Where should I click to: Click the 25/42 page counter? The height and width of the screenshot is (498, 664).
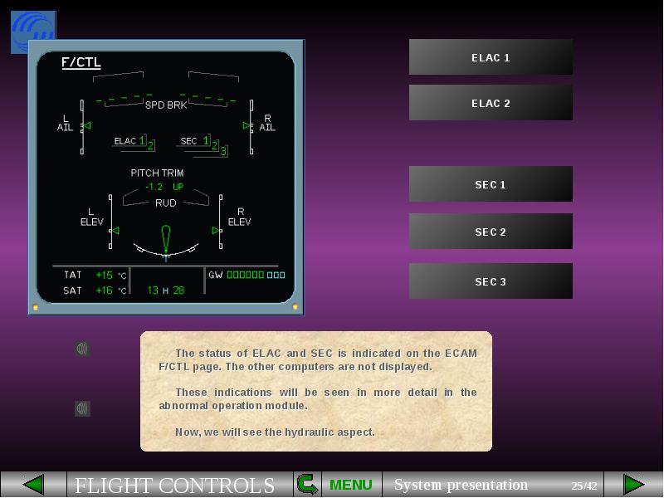[583, 486]
